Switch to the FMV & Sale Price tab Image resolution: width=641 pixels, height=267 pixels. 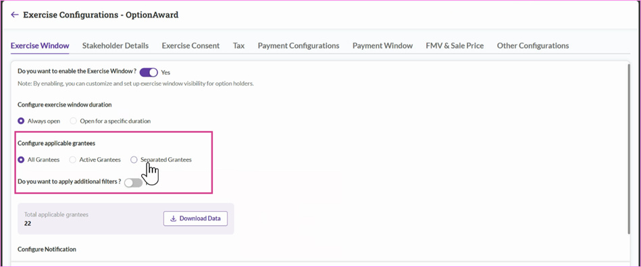tap(455, 46)
